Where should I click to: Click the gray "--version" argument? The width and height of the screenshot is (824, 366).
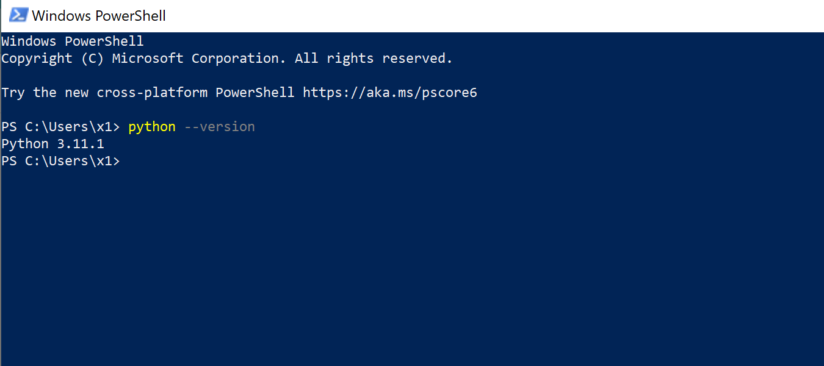(x=220, y=127)
